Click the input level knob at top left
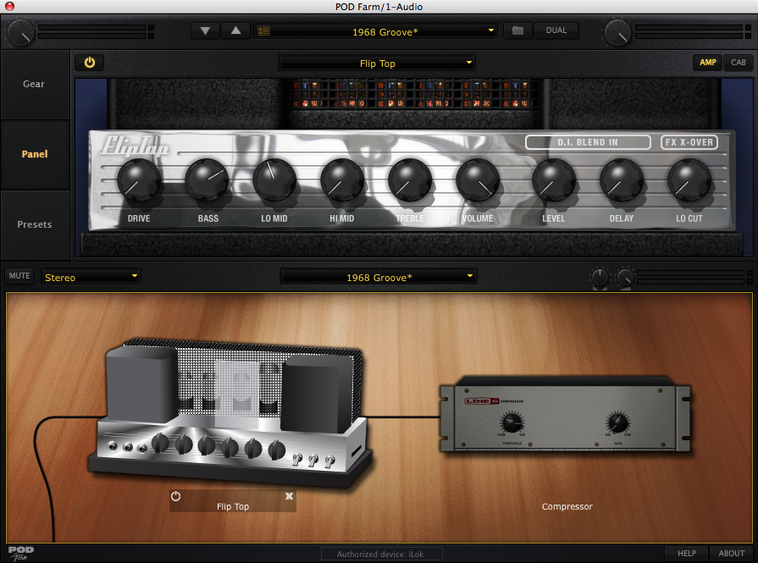 [x=20, y=33]
